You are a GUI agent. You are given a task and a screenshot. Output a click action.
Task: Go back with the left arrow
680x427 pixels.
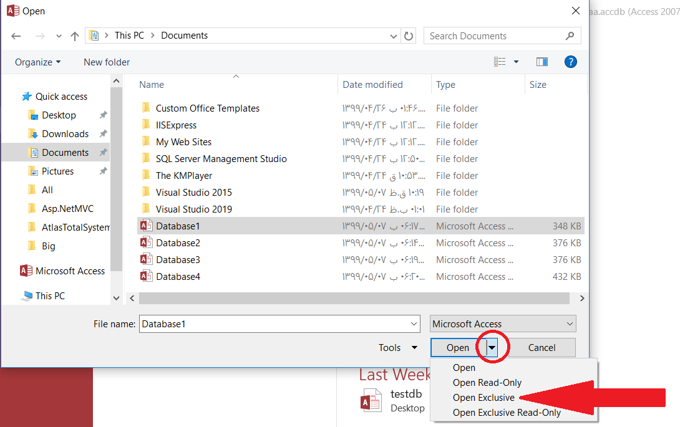pyautogui.click(x=16, y=36)
